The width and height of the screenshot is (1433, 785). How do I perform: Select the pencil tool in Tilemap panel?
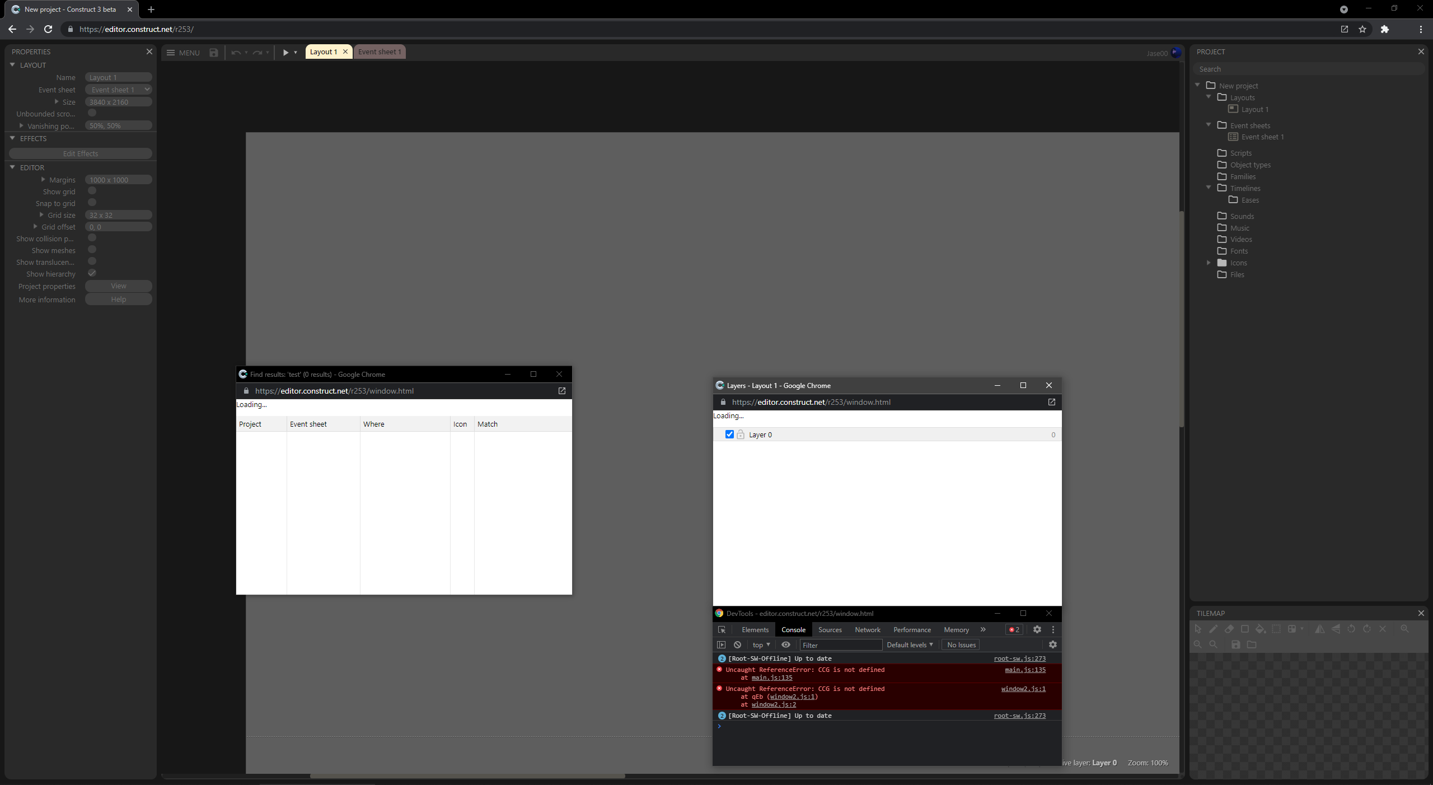pyautogui.click(x=1213, y=629)
